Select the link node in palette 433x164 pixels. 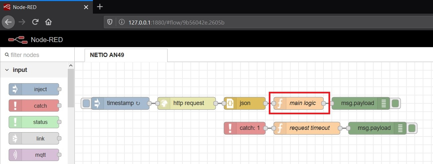coord(34,138)
